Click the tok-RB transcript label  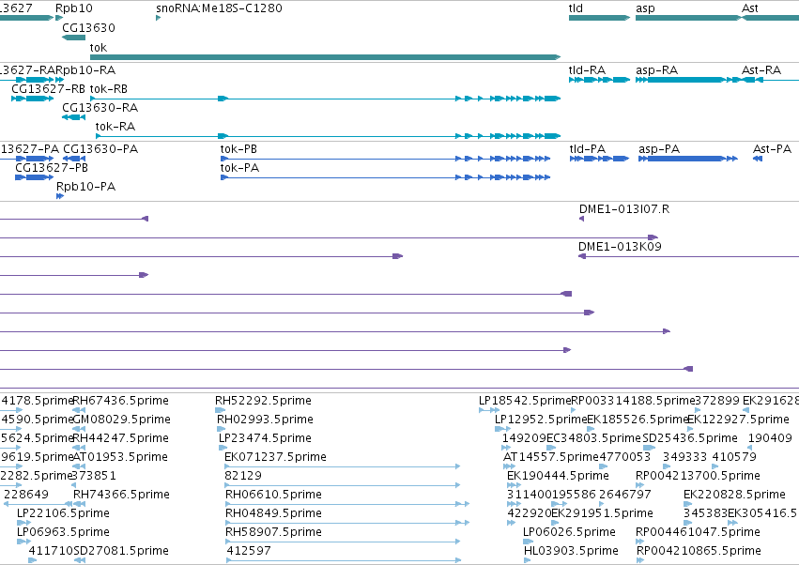[109, 89]
